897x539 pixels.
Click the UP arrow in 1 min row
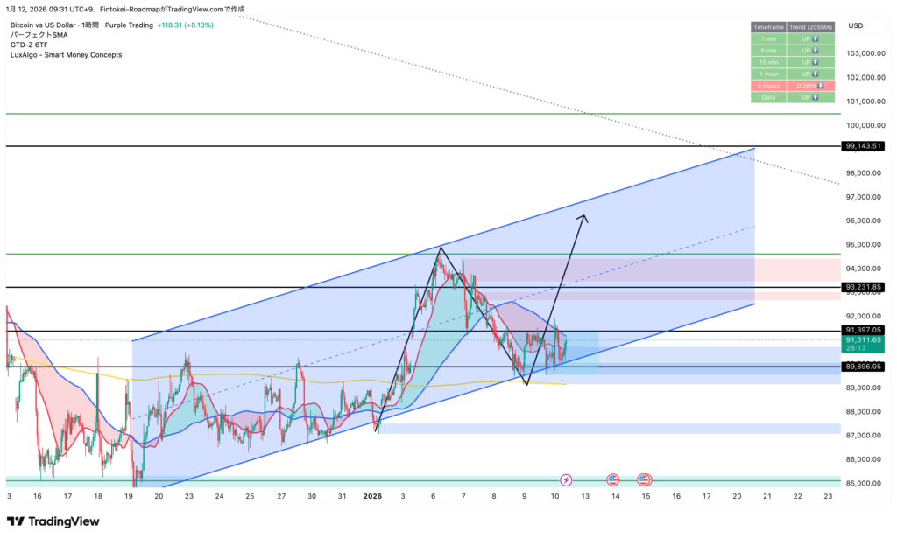tap(817, 39)
